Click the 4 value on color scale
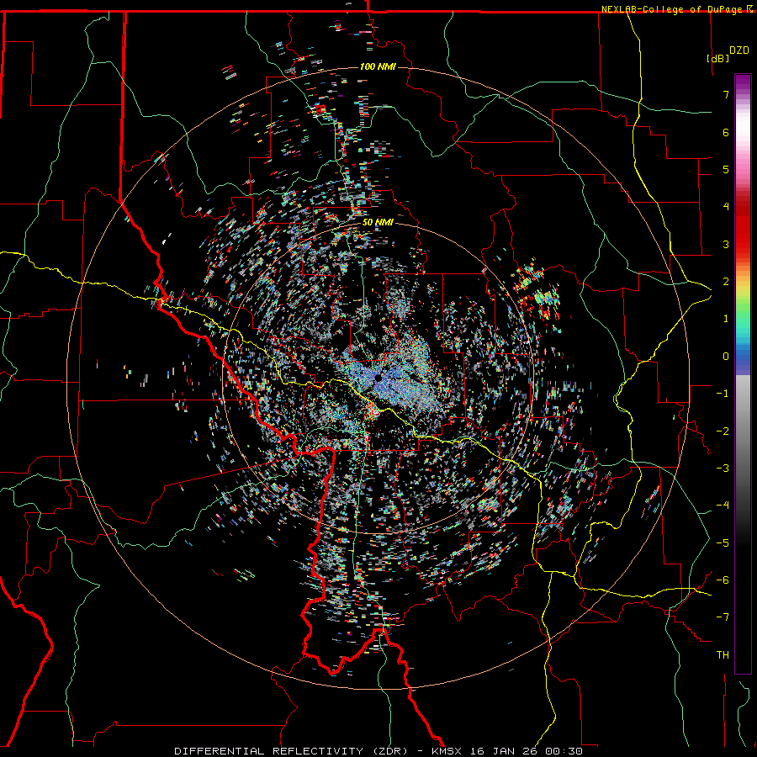The width and height of the screenshot is (757, 757). (x=726, y=207)
